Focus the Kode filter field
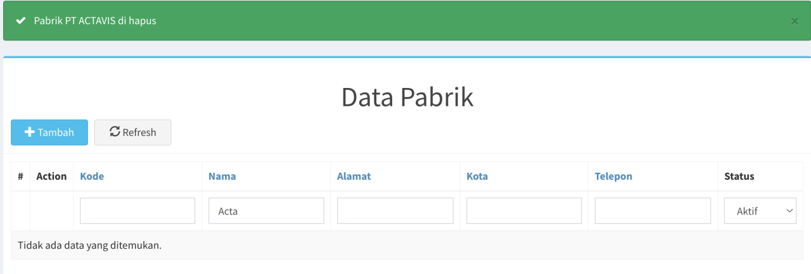This screenshot has width=811, height=274. pyautogui.click(x=137, y=211)
